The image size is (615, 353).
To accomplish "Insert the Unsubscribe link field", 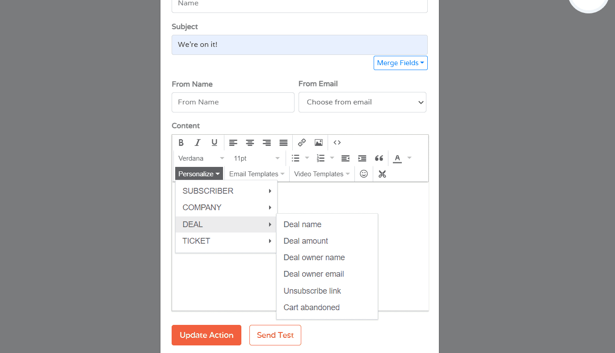I will (327, 291).
